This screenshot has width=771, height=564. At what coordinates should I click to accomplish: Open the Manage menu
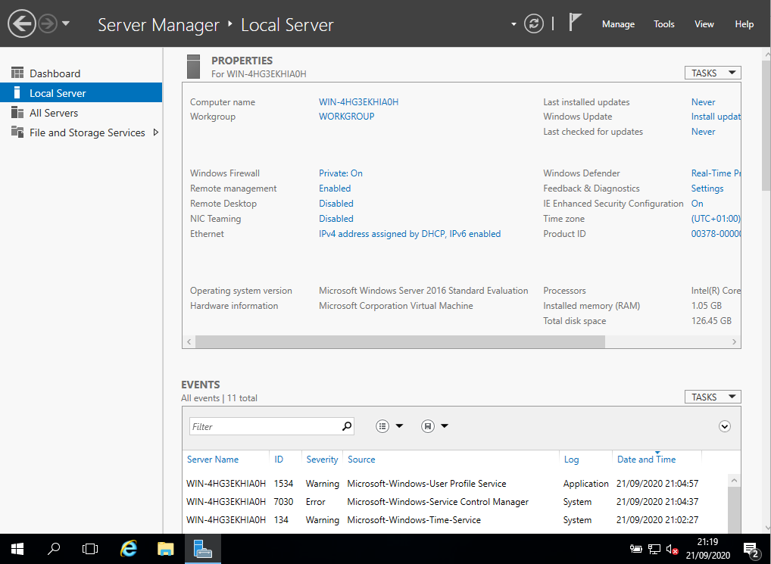coord(618,24)
